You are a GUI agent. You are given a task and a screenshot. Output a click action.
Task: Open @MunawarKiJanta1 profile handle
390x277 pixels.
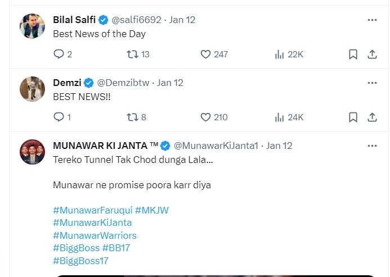[x=216, y=146]
